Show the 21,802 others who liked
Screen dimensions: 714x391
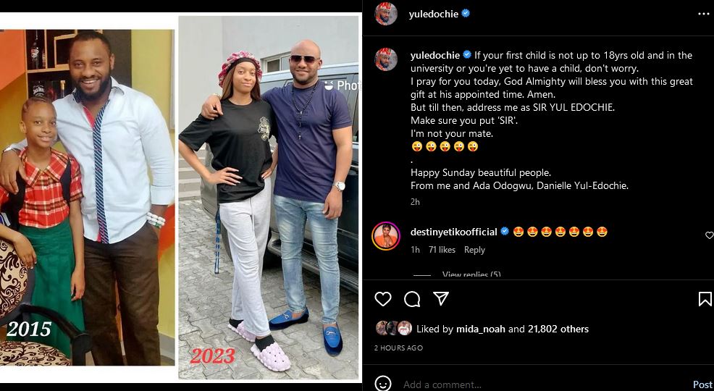click(558, 329)
